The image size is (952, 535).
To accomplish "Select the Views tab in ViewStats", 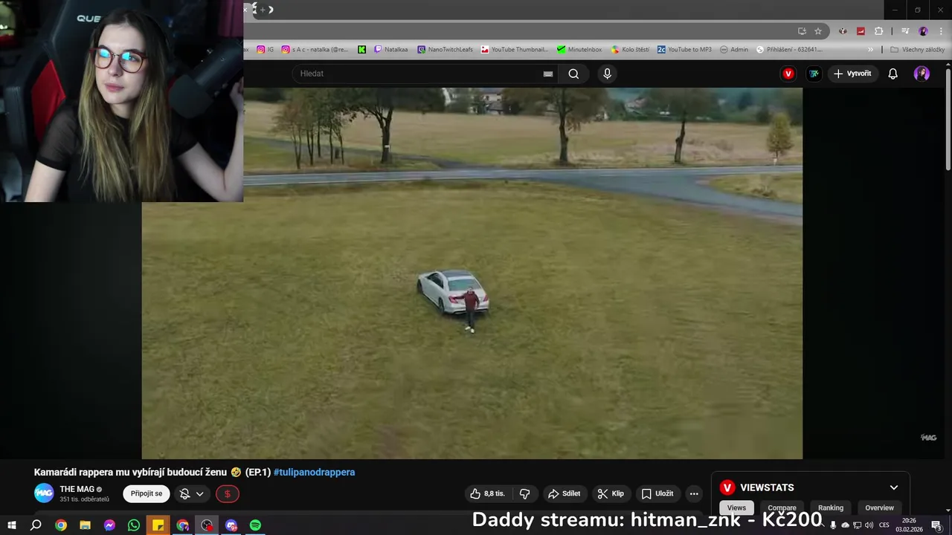I will (736, 508).
